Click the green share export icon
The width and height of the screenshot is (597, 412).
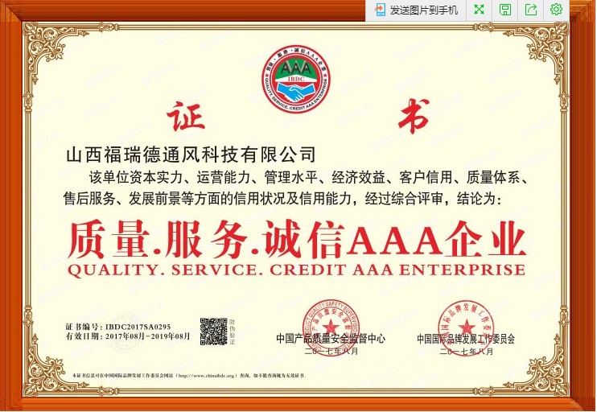coord(531,10)
